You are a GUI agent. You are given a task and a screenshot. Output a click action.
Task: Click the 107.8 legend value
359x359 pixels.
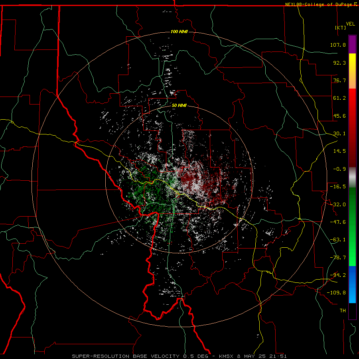(x=338, y=45)
